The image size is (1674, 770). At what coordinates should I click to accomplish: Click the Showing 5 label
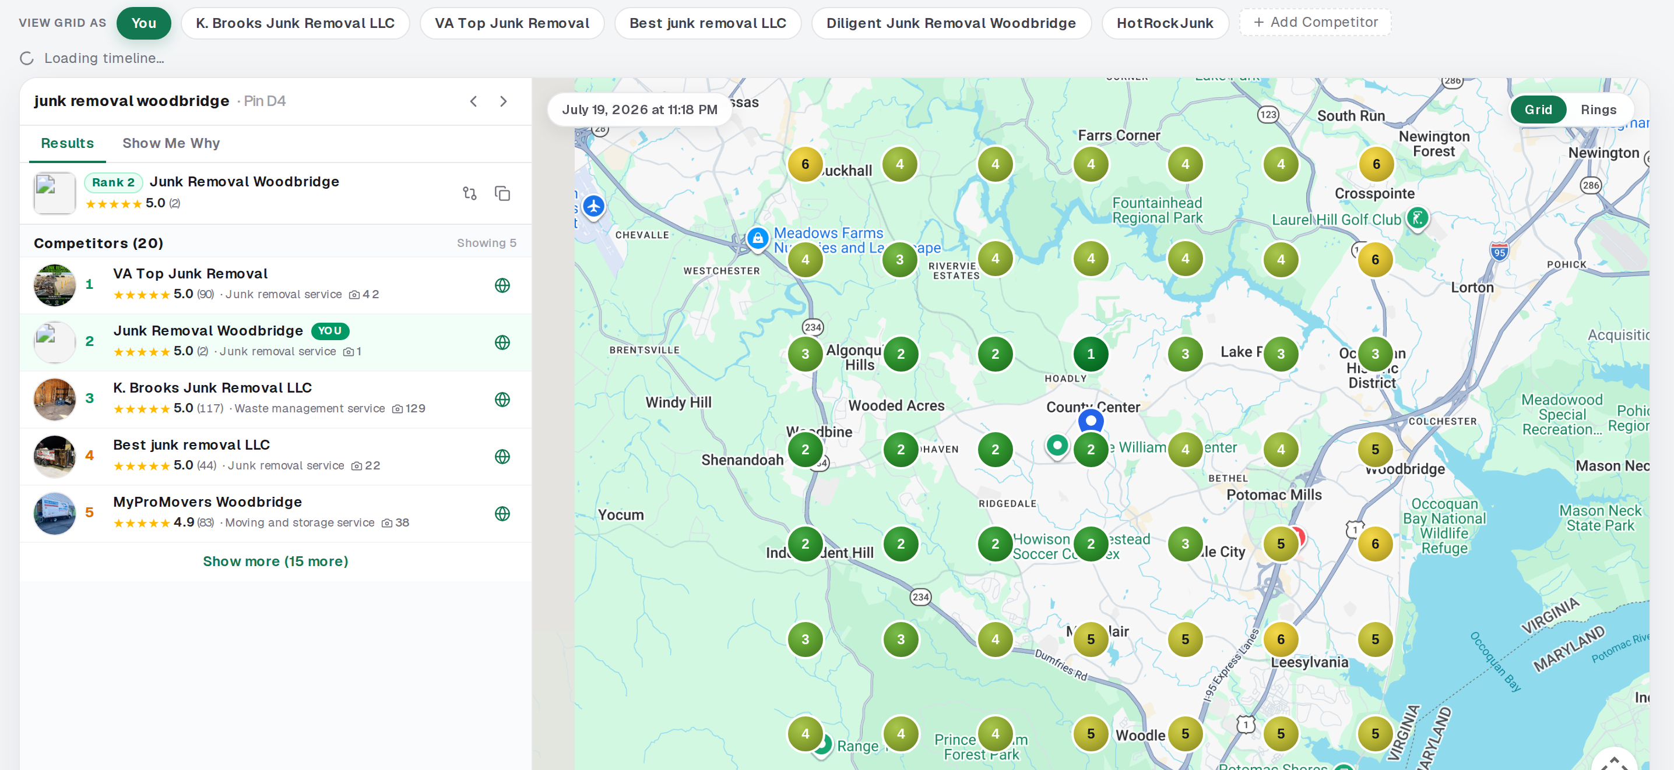(x=486, y=243)
